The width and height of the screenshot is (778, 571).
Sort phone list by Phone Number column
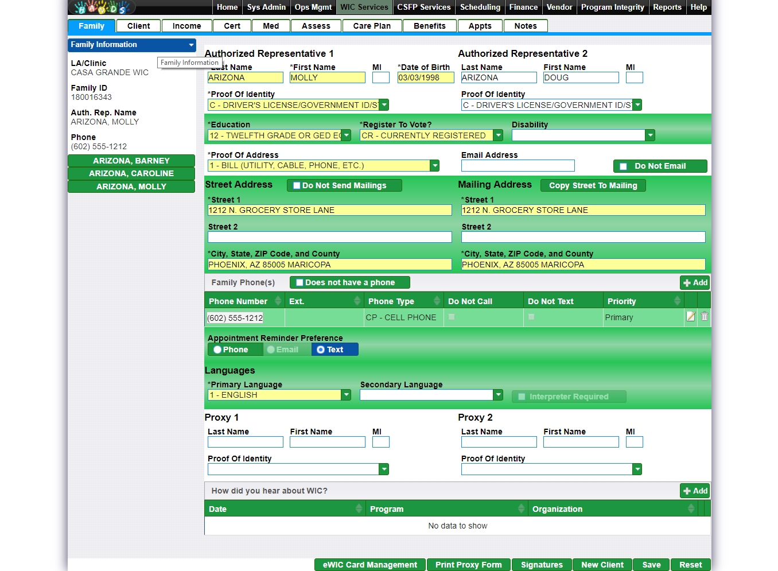tap(278, 301)
